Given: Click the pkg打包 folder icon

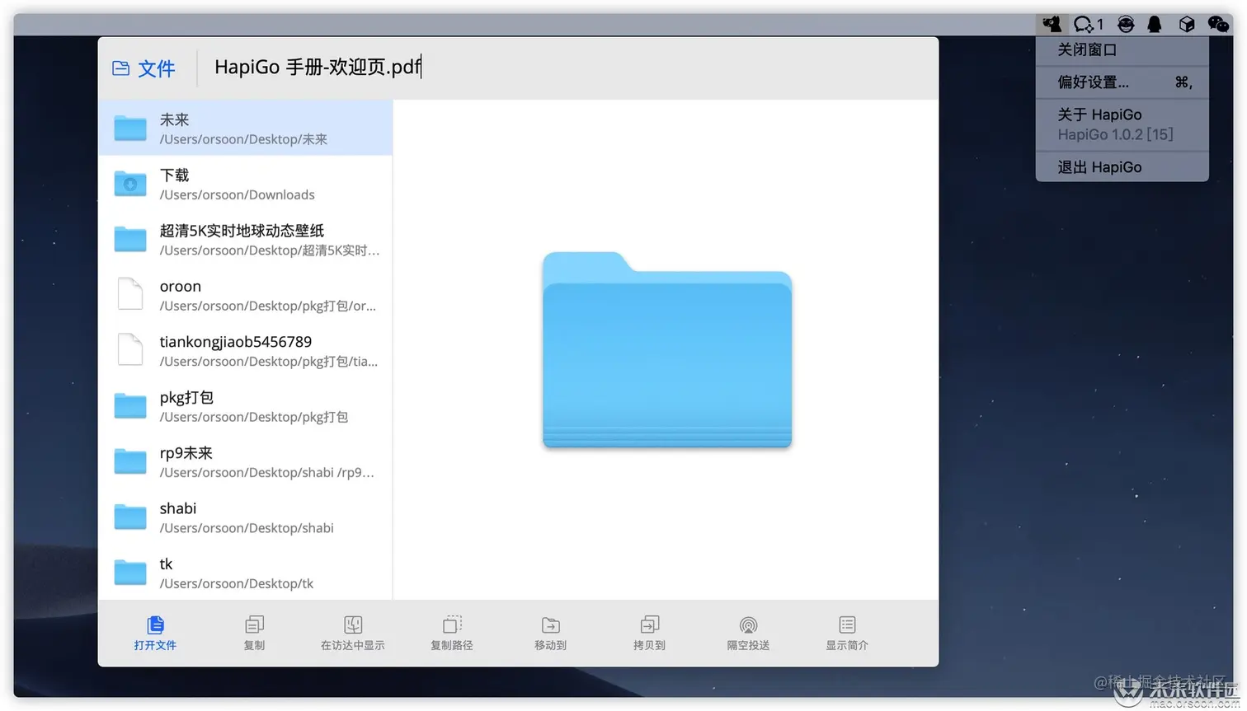Looking at the screenshot, I should [130, 405].
